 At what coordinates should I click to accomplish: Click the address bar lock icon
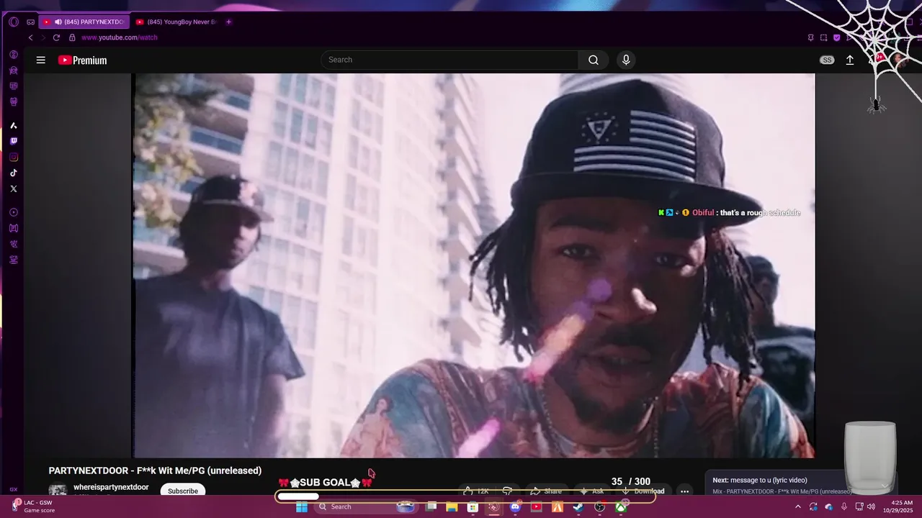72,37
